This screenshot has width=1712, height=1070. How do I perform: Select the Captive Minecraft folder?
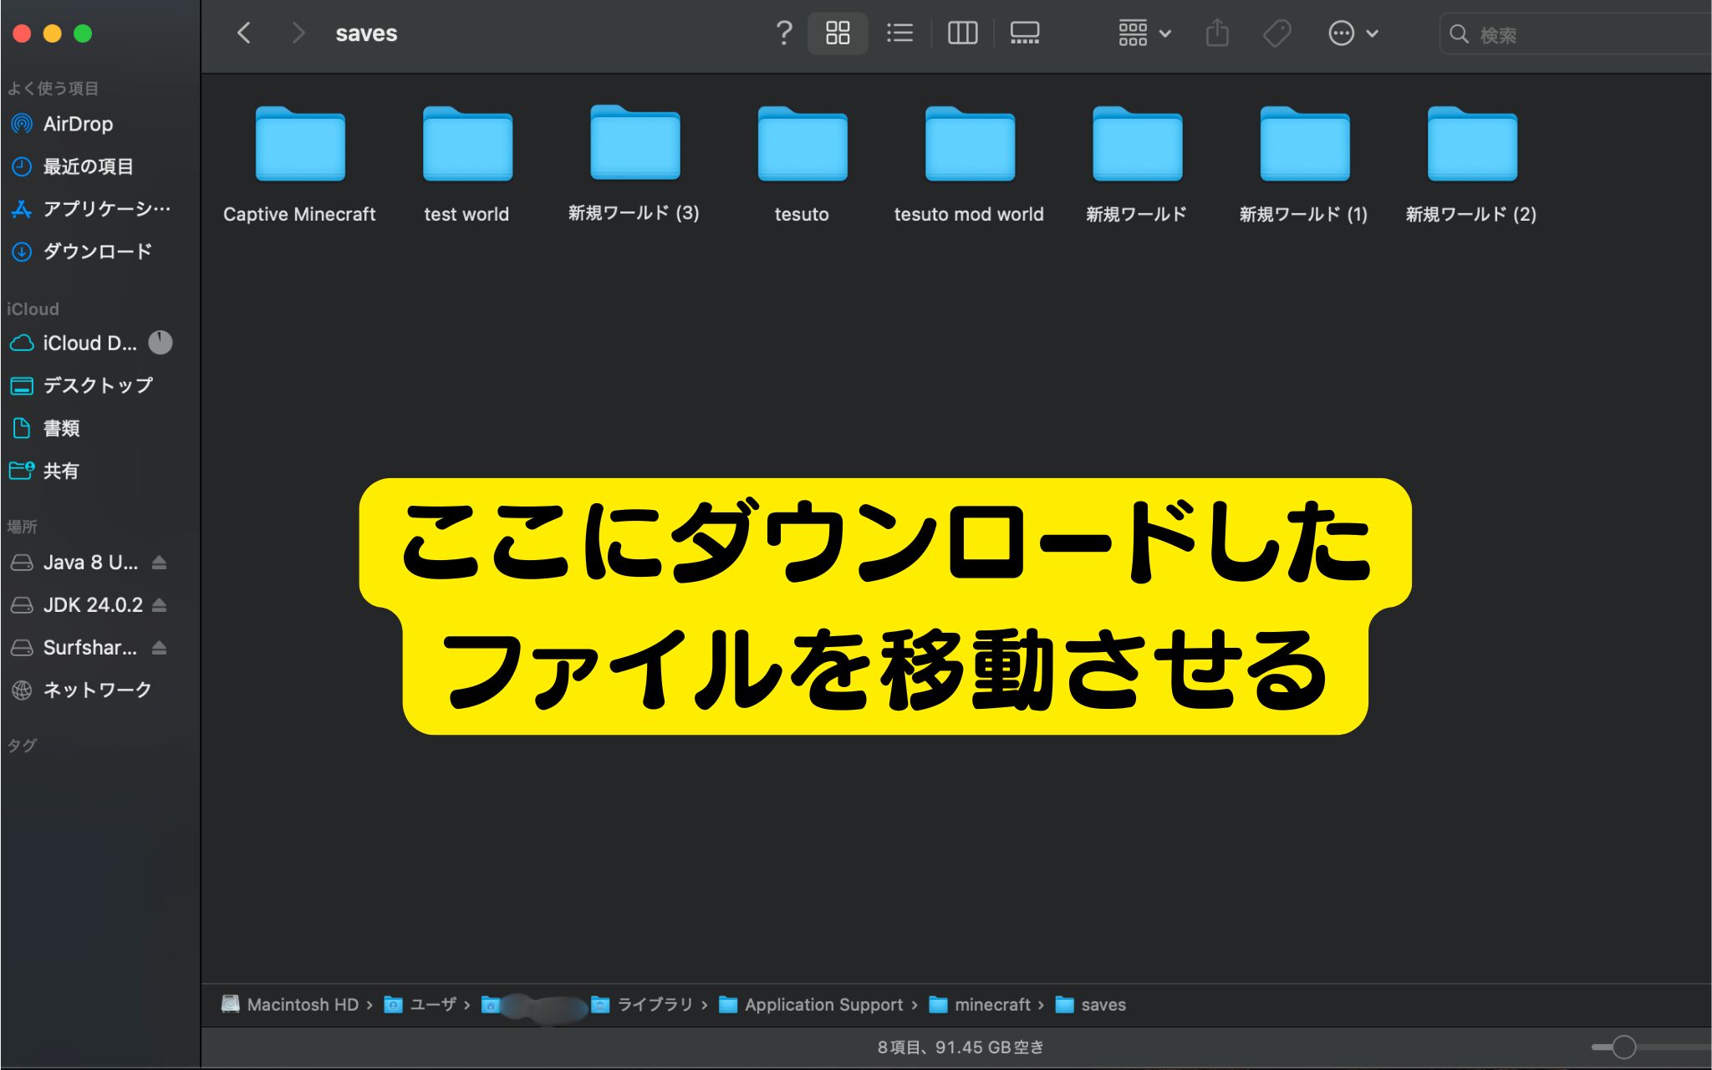tap(300, 145)
